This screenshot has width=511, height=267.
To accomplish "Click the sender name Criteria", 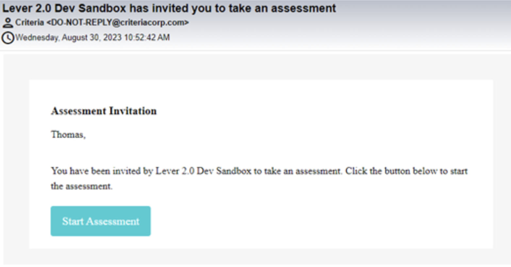I will click(29, 23).
